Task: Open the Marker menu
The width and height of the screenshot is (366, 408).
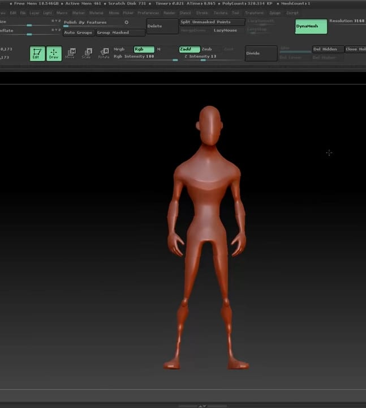Action: pyautogui.click(x=78, y=12)
